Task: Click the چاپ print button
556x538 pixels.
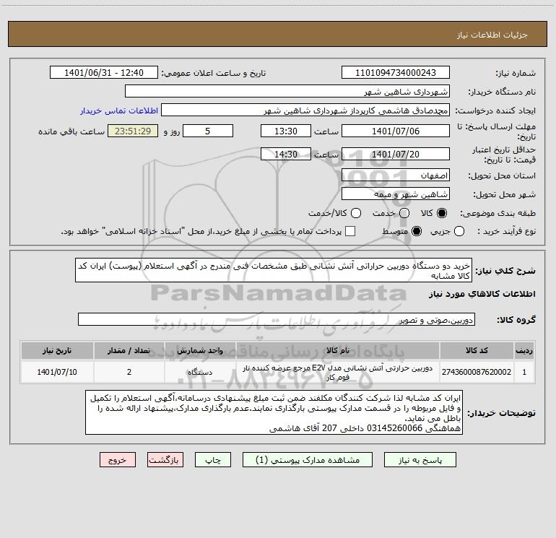Action: tap(213, 460)
